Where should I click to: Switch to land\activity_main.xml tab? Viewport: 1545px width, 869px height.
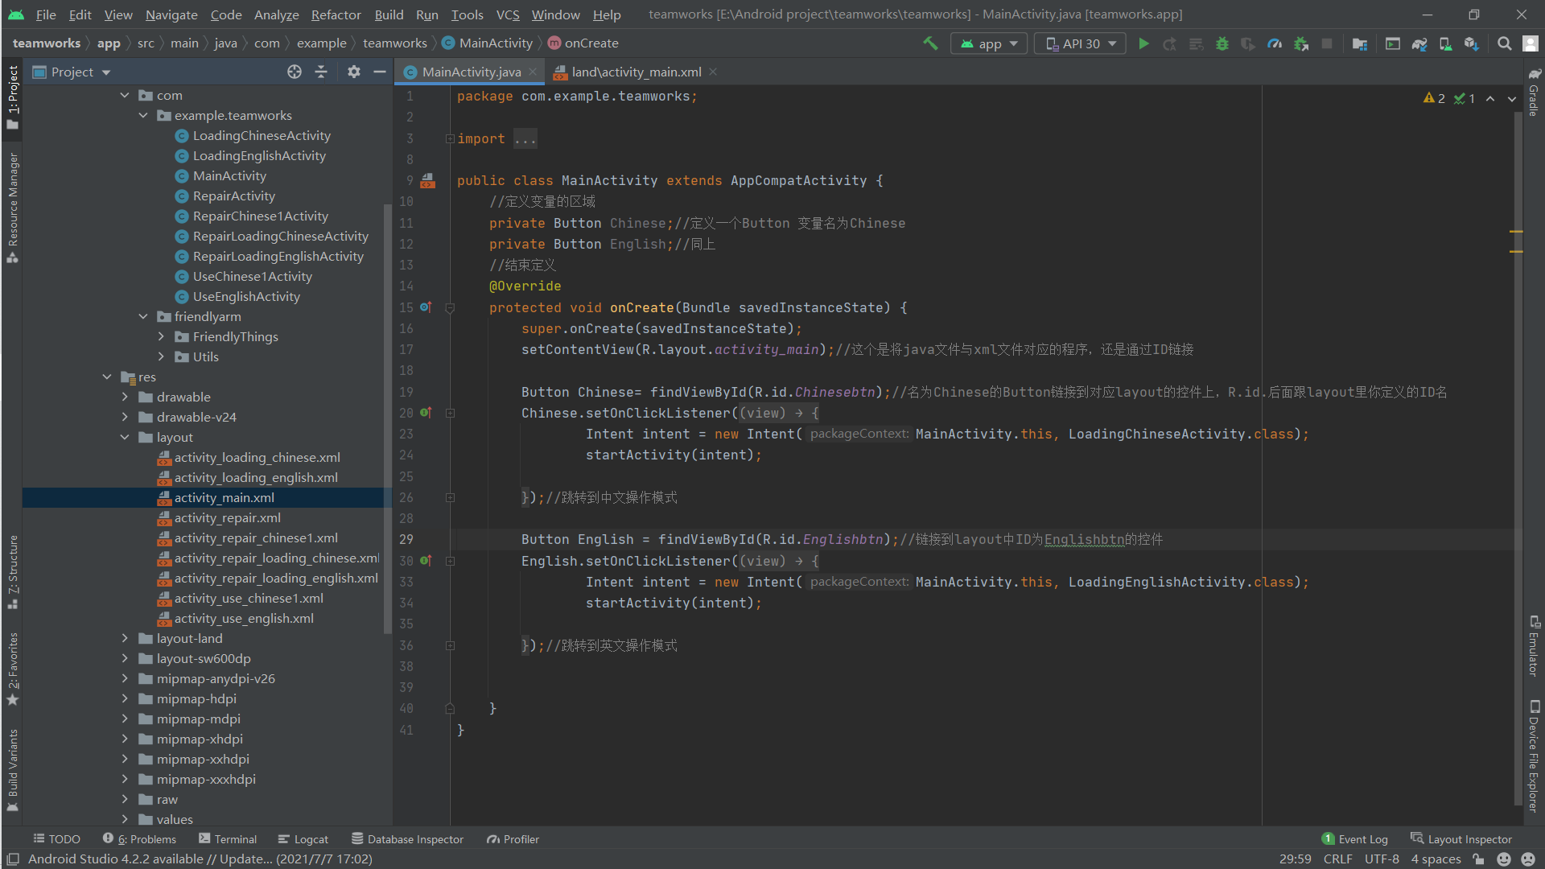[636, 72]
